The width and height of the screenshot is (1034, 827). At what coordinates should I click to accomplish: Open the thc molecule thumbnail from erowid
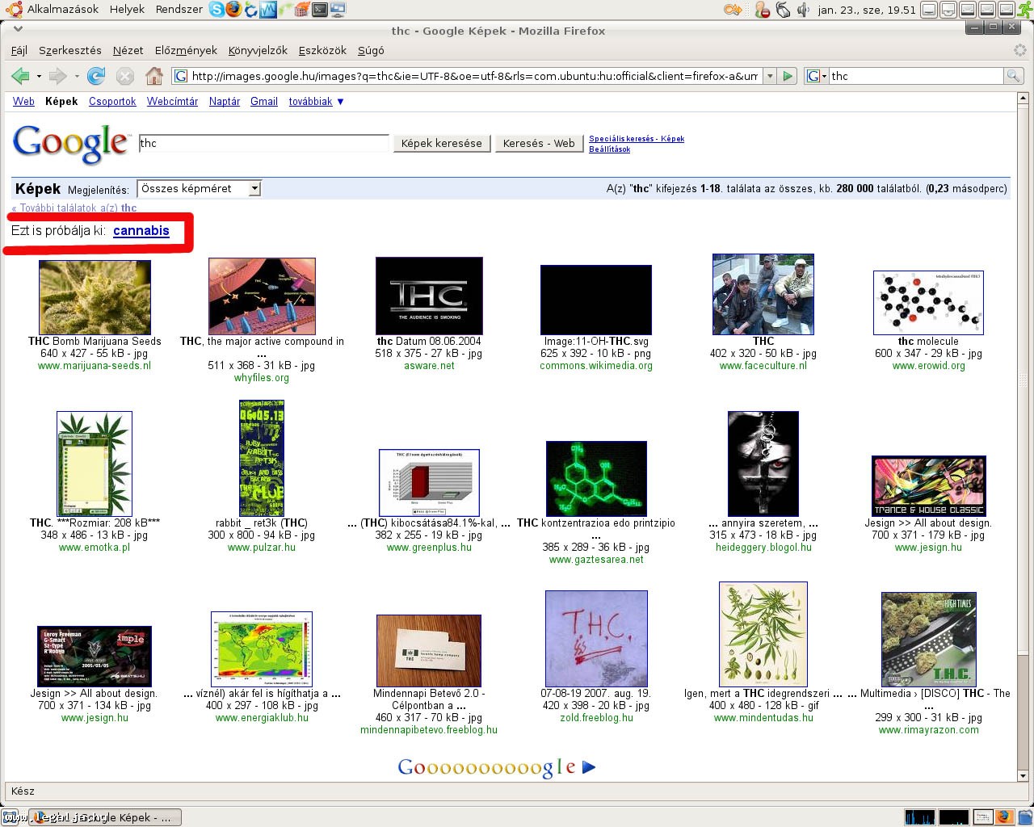tap(928, 303)
